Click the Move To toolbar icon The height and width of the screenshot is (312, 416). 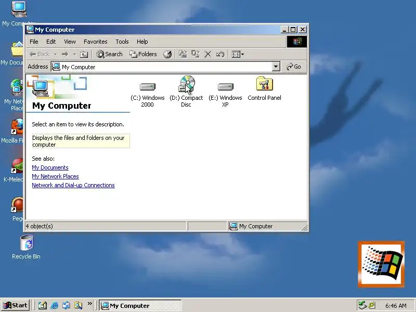point(183,54)
